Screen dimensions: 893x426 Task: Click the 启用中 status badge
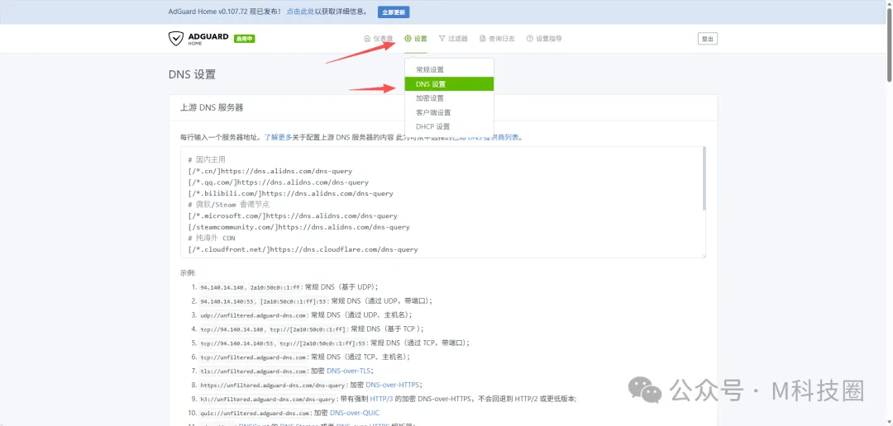[x=244, y=38]
